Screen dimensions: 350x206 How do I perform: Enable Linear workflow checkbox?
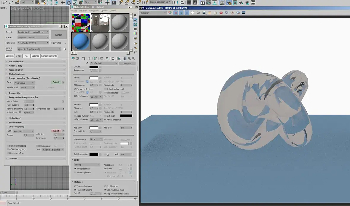(8, 153)
